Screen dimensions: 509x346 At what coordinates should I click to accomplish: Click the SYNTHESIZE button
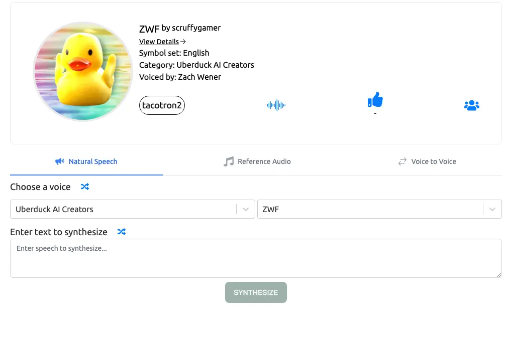(256, 292)
